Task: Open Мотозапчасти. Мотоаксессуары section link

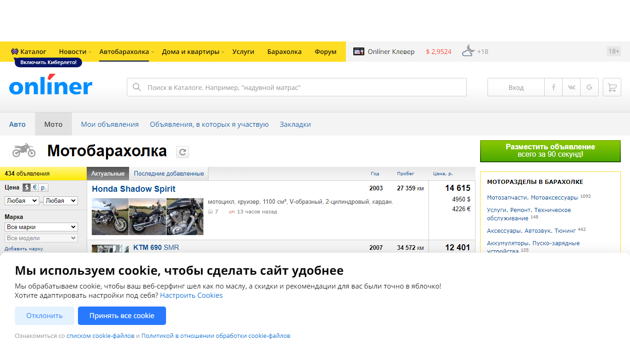Action: pyautogui.click(x=532, y=197)
